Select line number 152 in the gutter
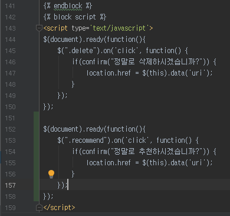 tap(10, 129)
